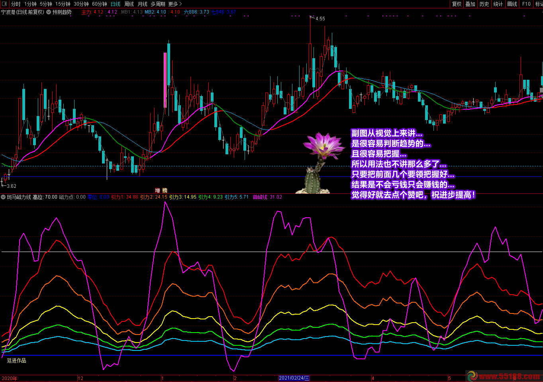Click the 4.55 high price label
This screenshot has height=382, width=543.
coord(320,19)
